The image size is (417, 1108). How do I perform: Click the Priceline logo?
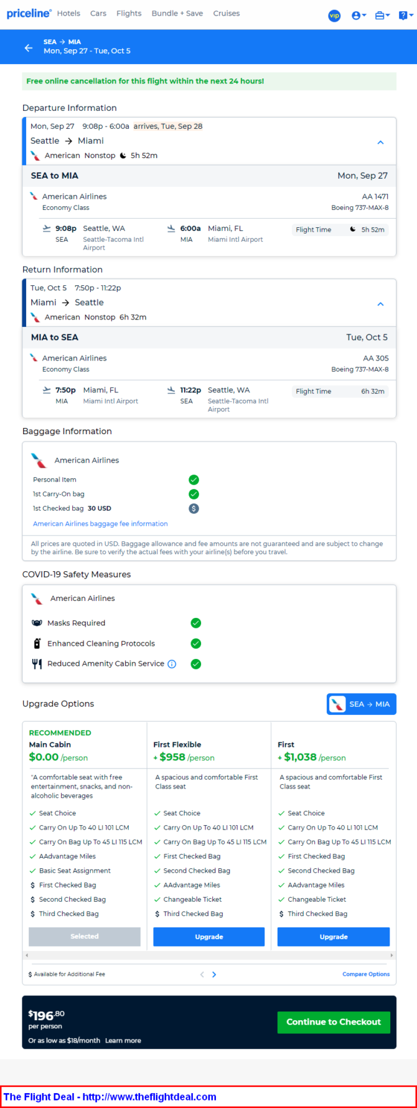(x=29, y=13)
